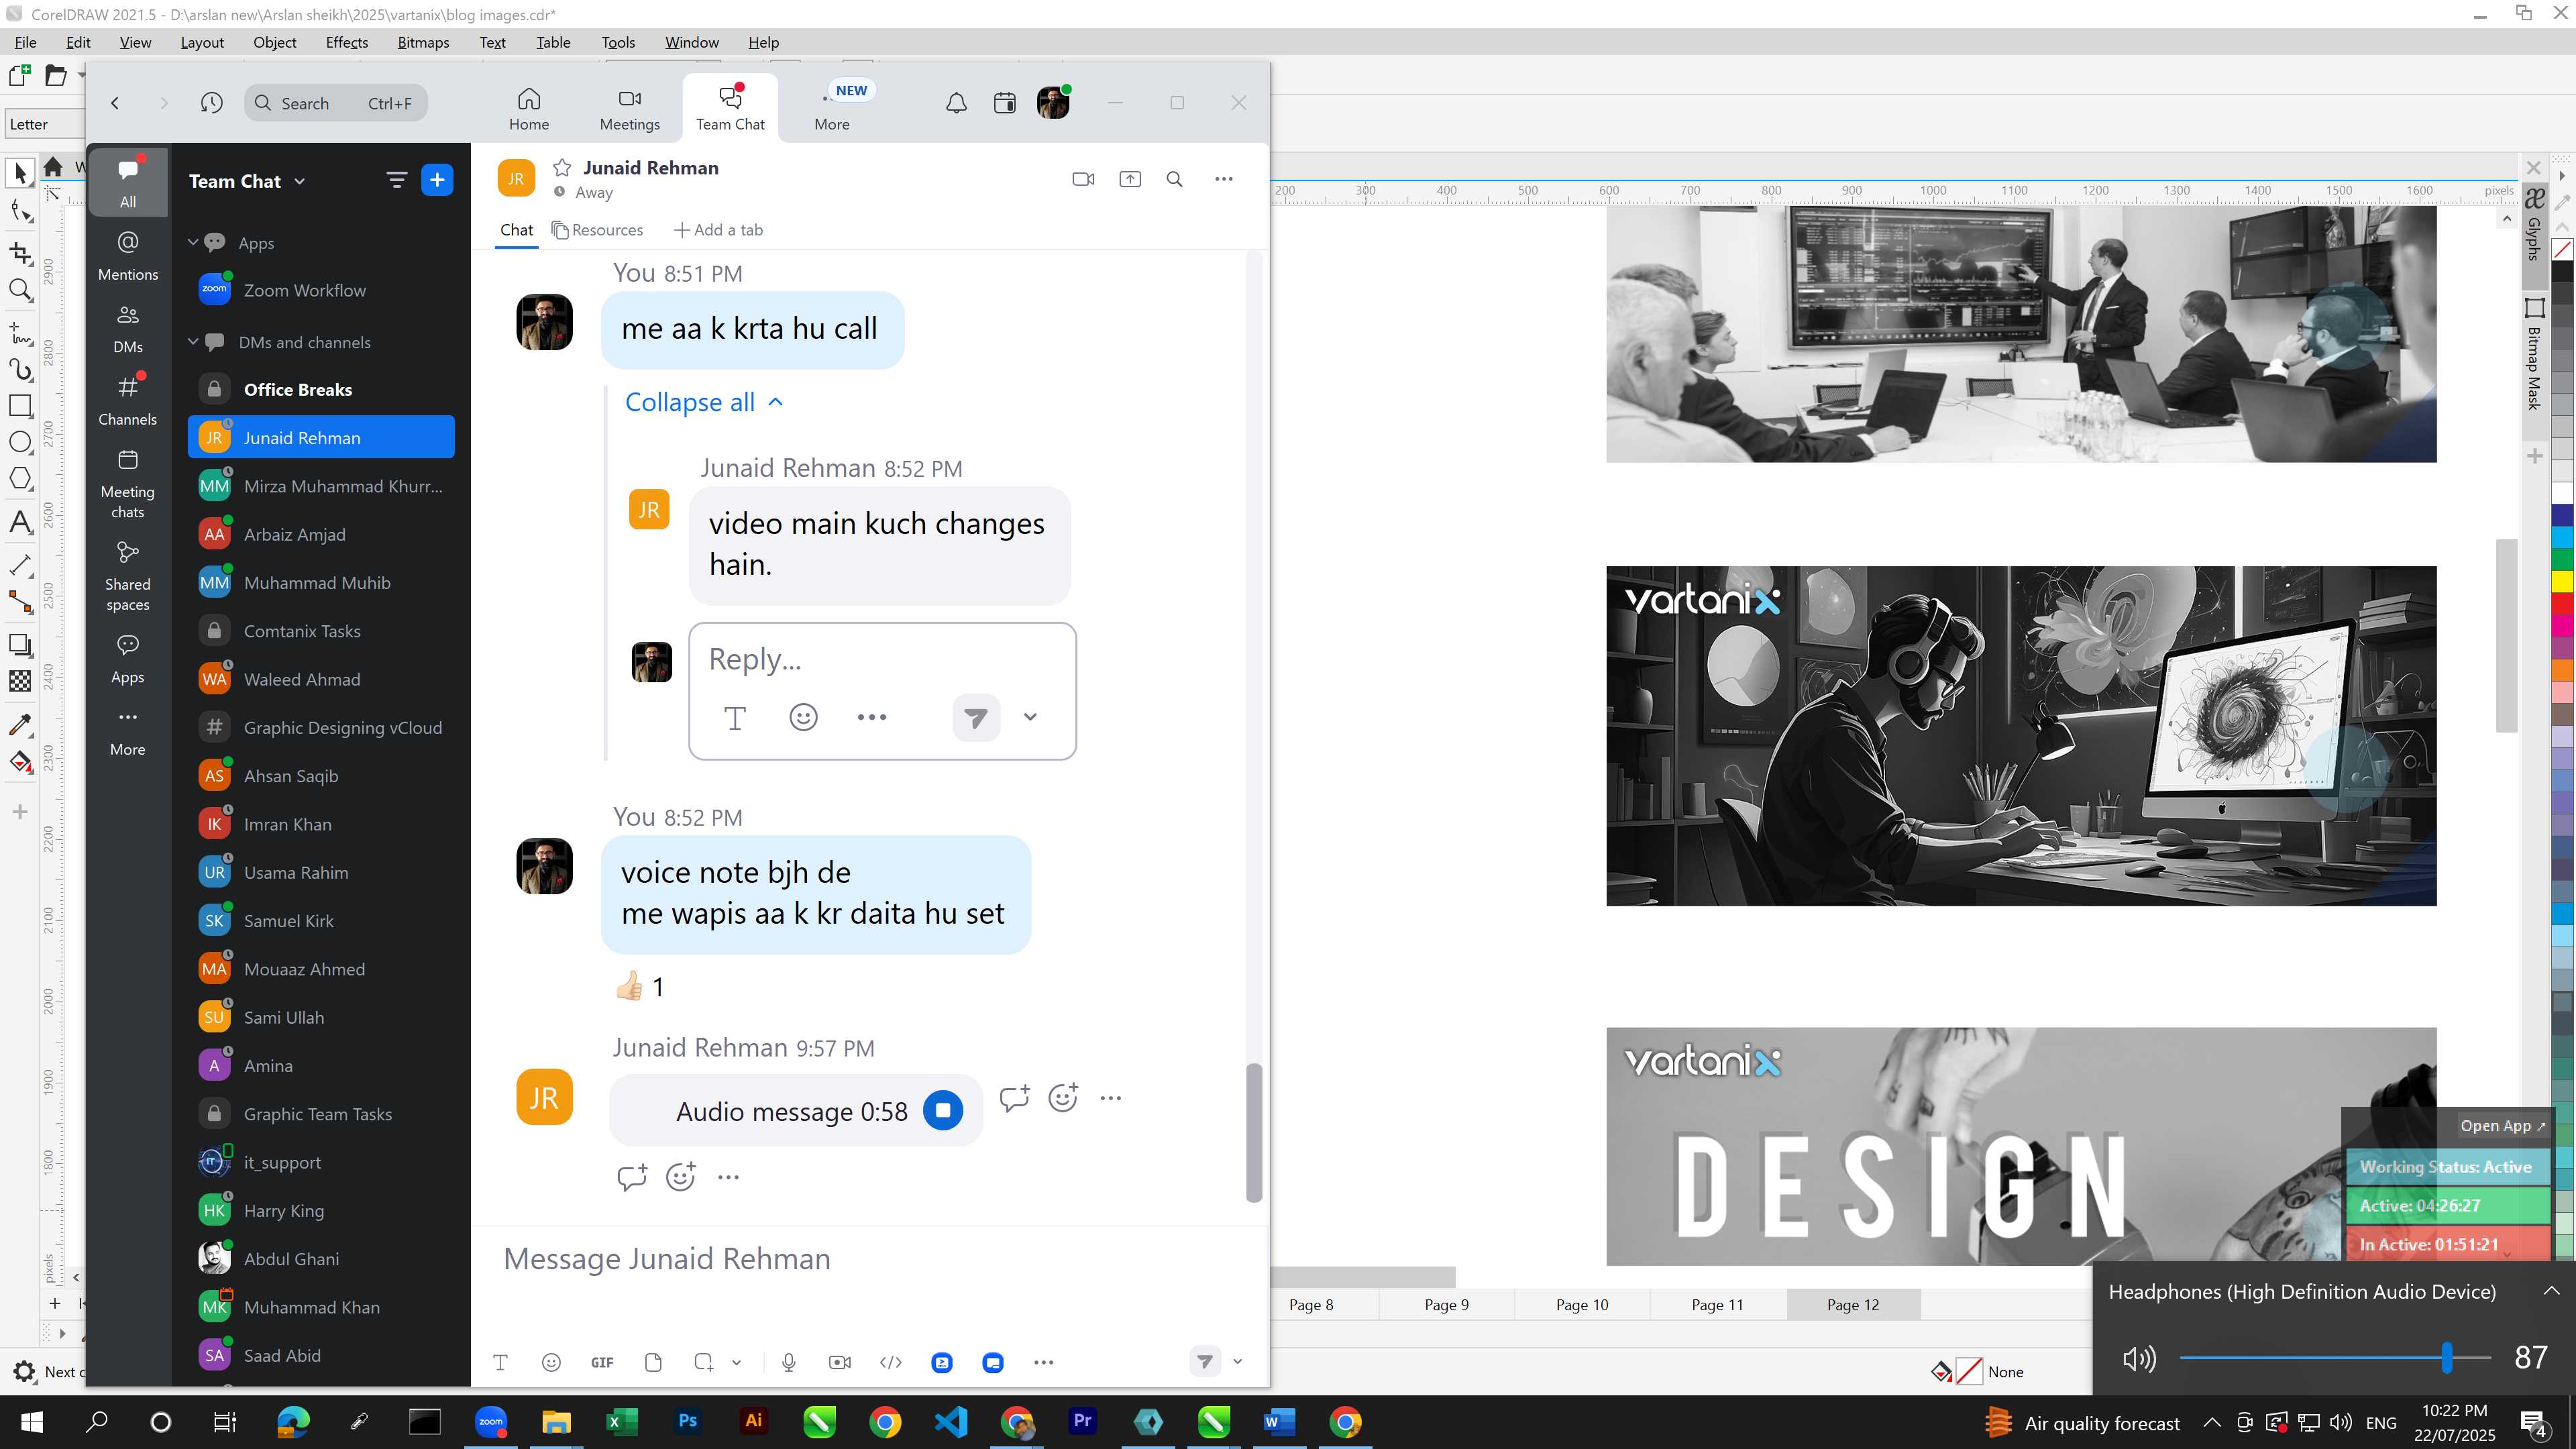This screenshot has height=1449, width=2576.
Task: Expand the screenshot options dropdown in the composer
Action: point(736,1362)
